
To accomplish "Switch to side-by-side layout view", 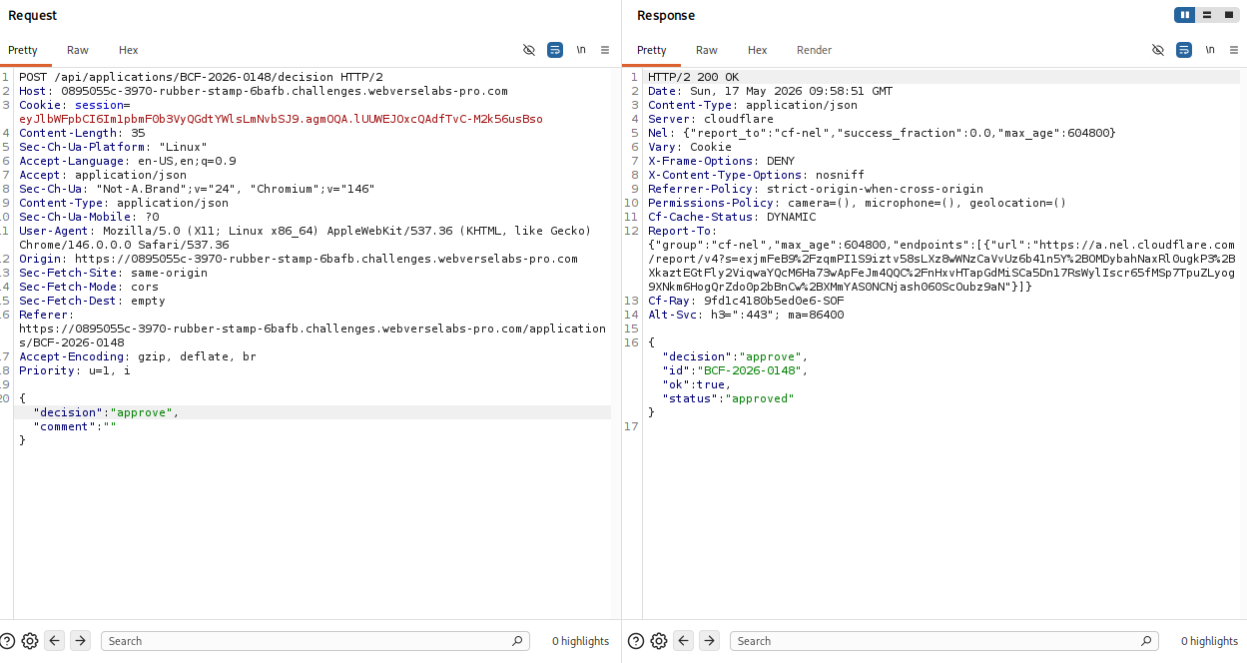I will coord(1184,15).
